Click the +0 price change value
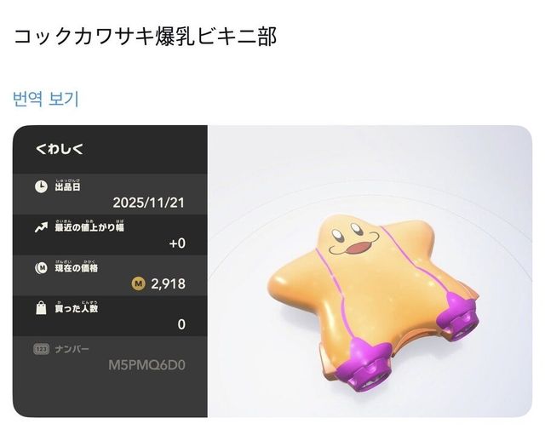The height and width of the screenshot is (435, 545). (177, 243)
